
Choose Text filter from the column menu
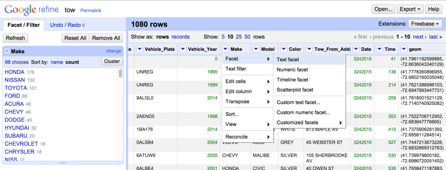tap(247, 69)
